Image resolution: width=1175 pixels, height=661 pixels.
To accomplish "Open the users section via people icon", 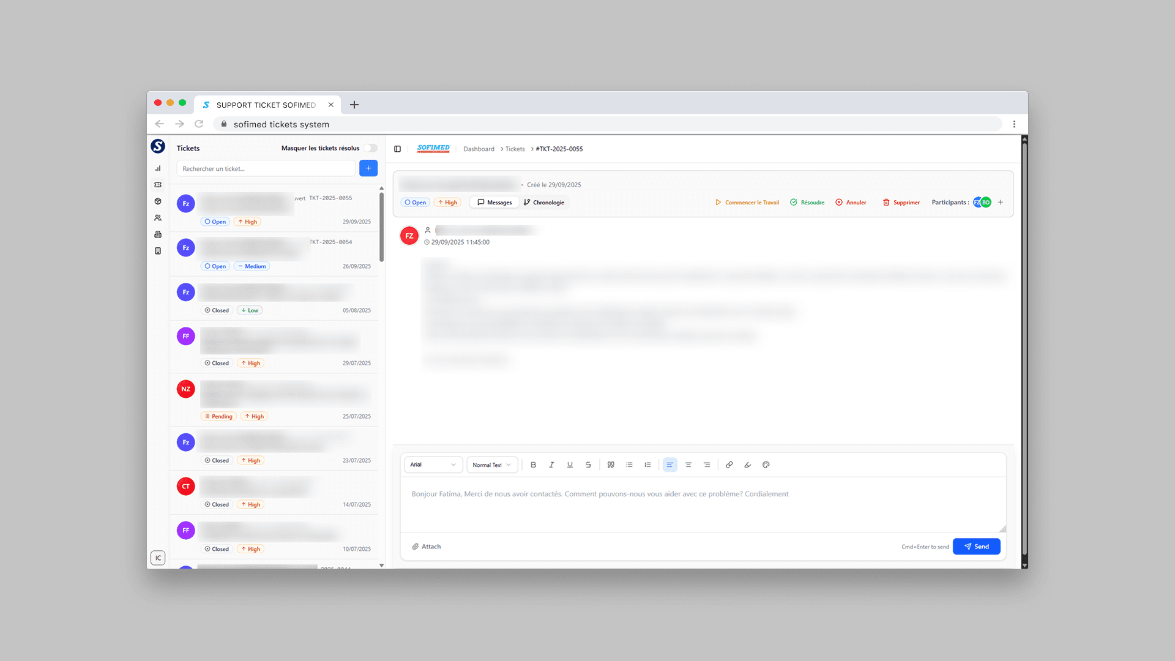I will pos(158,217).
